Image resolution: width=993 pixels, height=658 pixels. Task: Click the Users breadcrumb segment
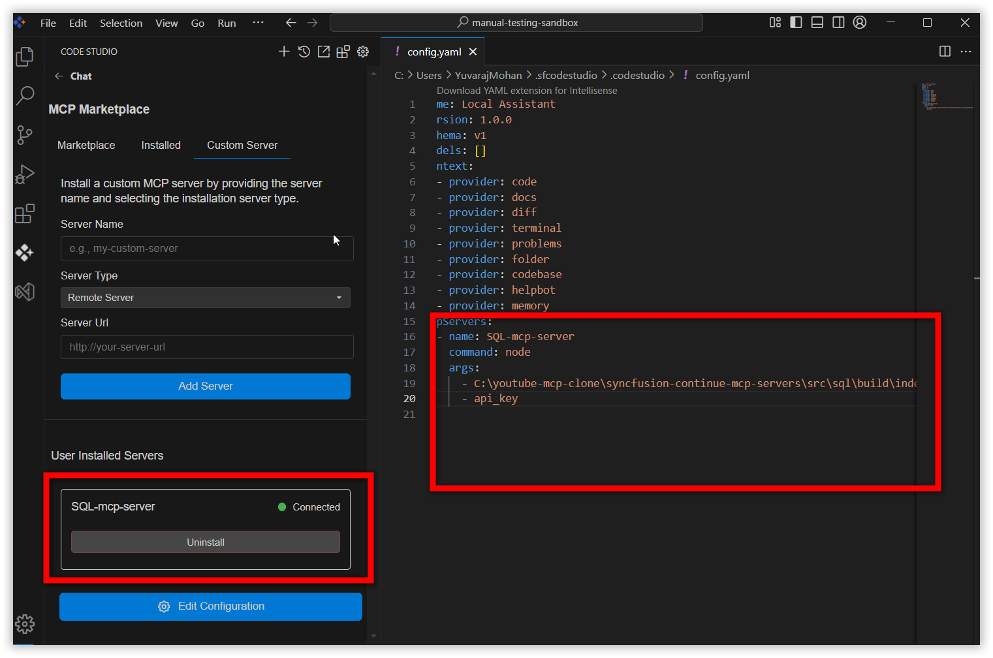point(429,76)
